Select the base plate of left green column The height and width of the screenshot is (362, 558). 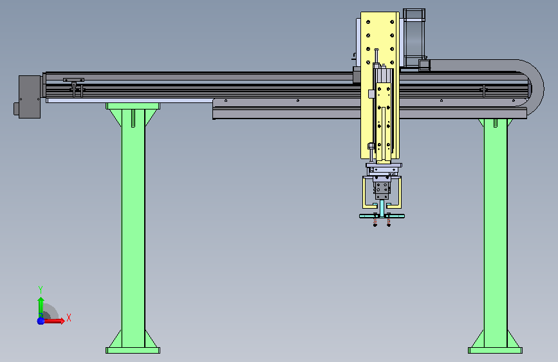click(133, 350)
